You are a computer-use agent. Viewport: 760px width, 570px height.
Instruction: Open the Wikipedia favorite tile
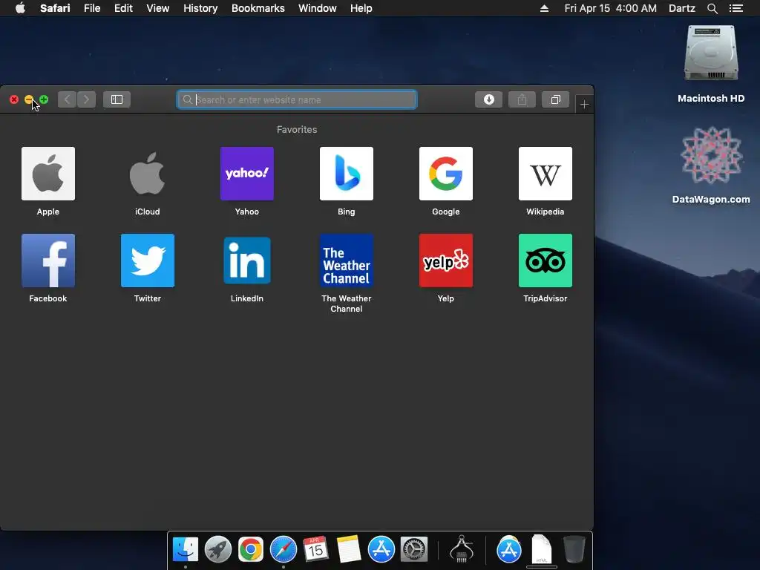tap(546, 174)
